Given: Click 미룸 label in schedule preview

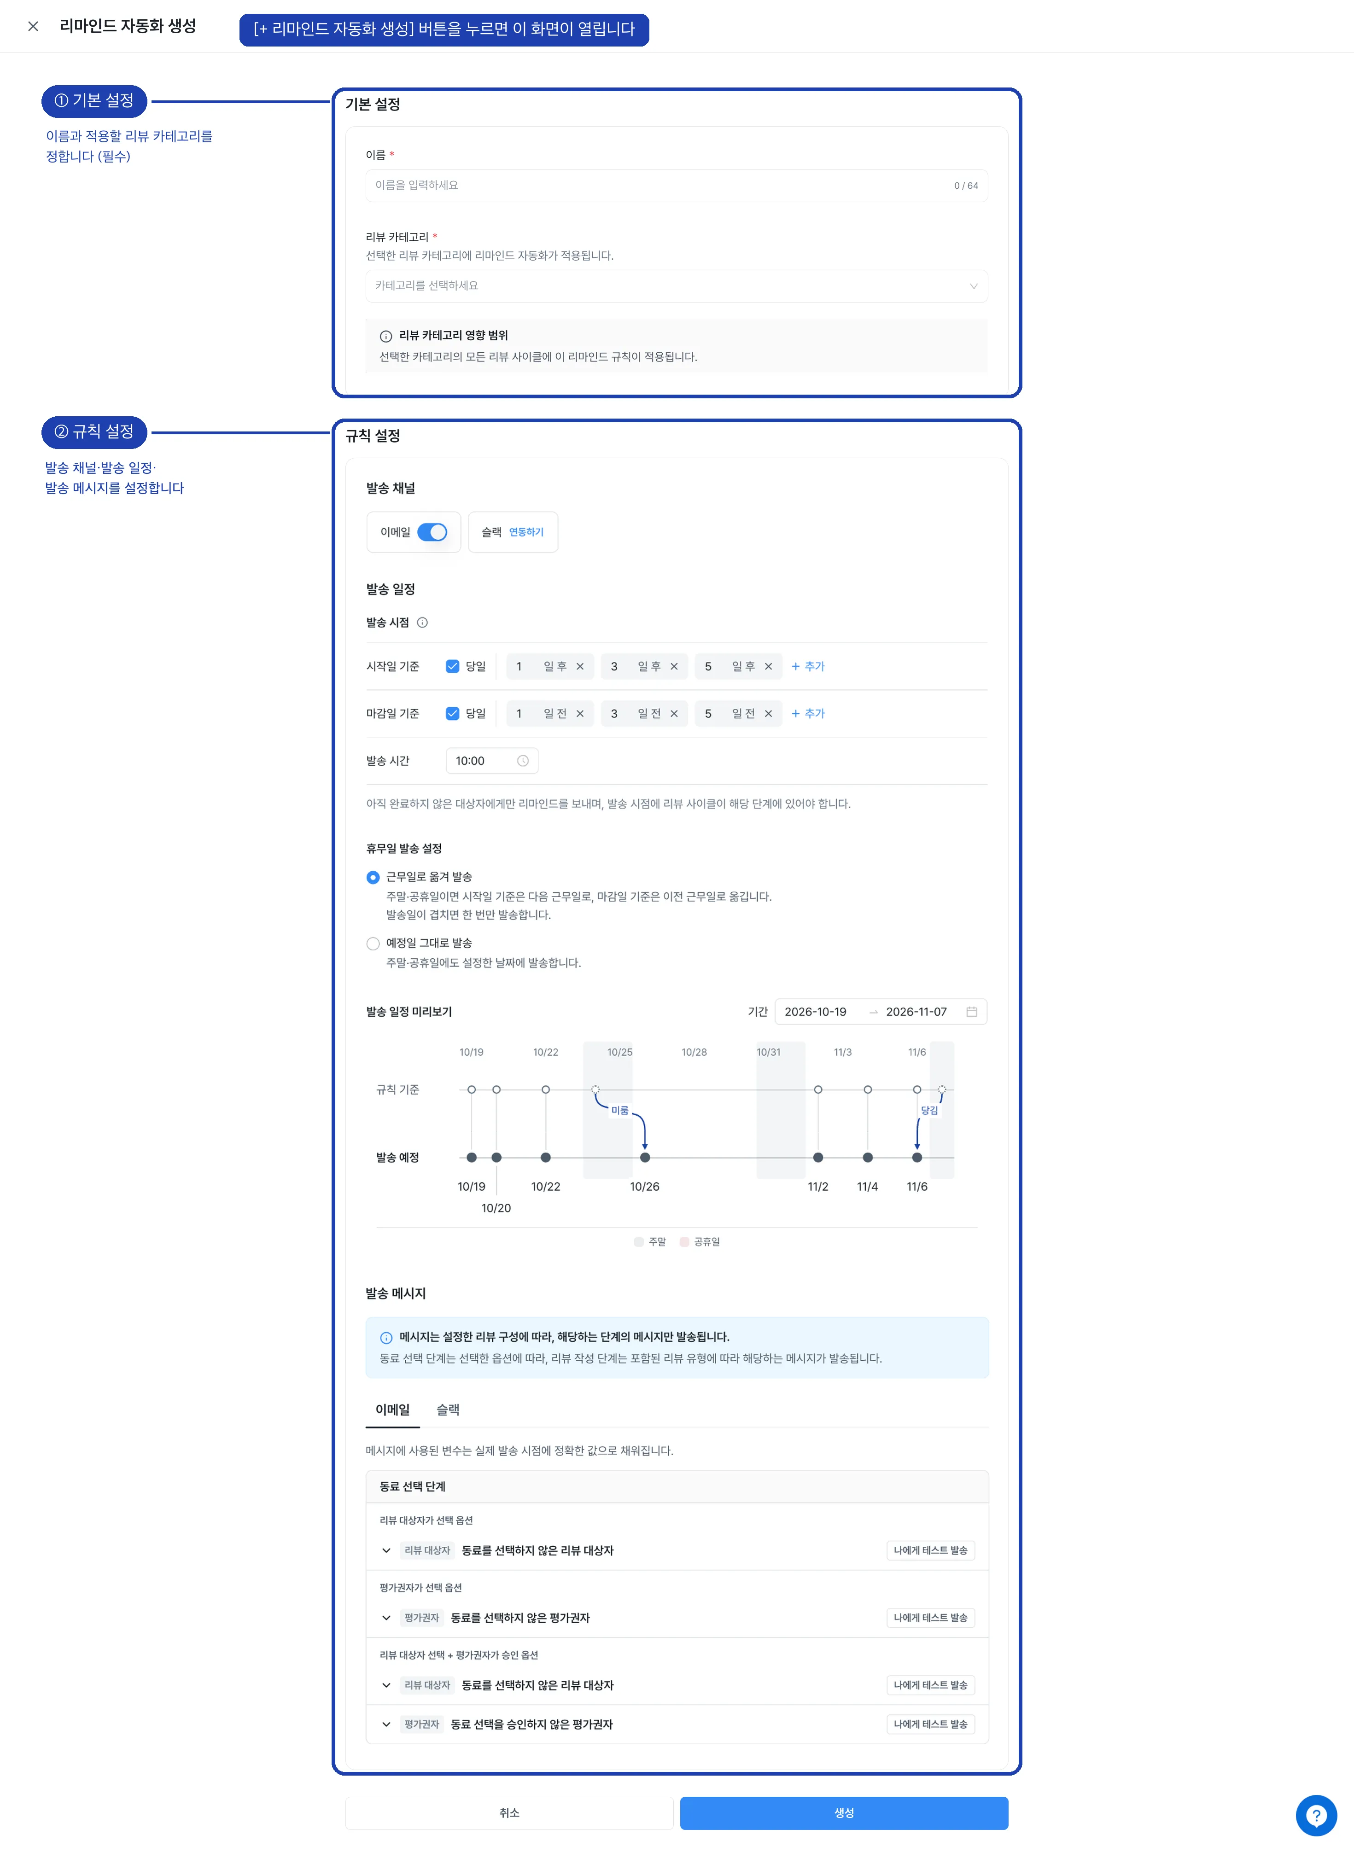Looking at the screenshot, I should click(x=619, y=1112).
